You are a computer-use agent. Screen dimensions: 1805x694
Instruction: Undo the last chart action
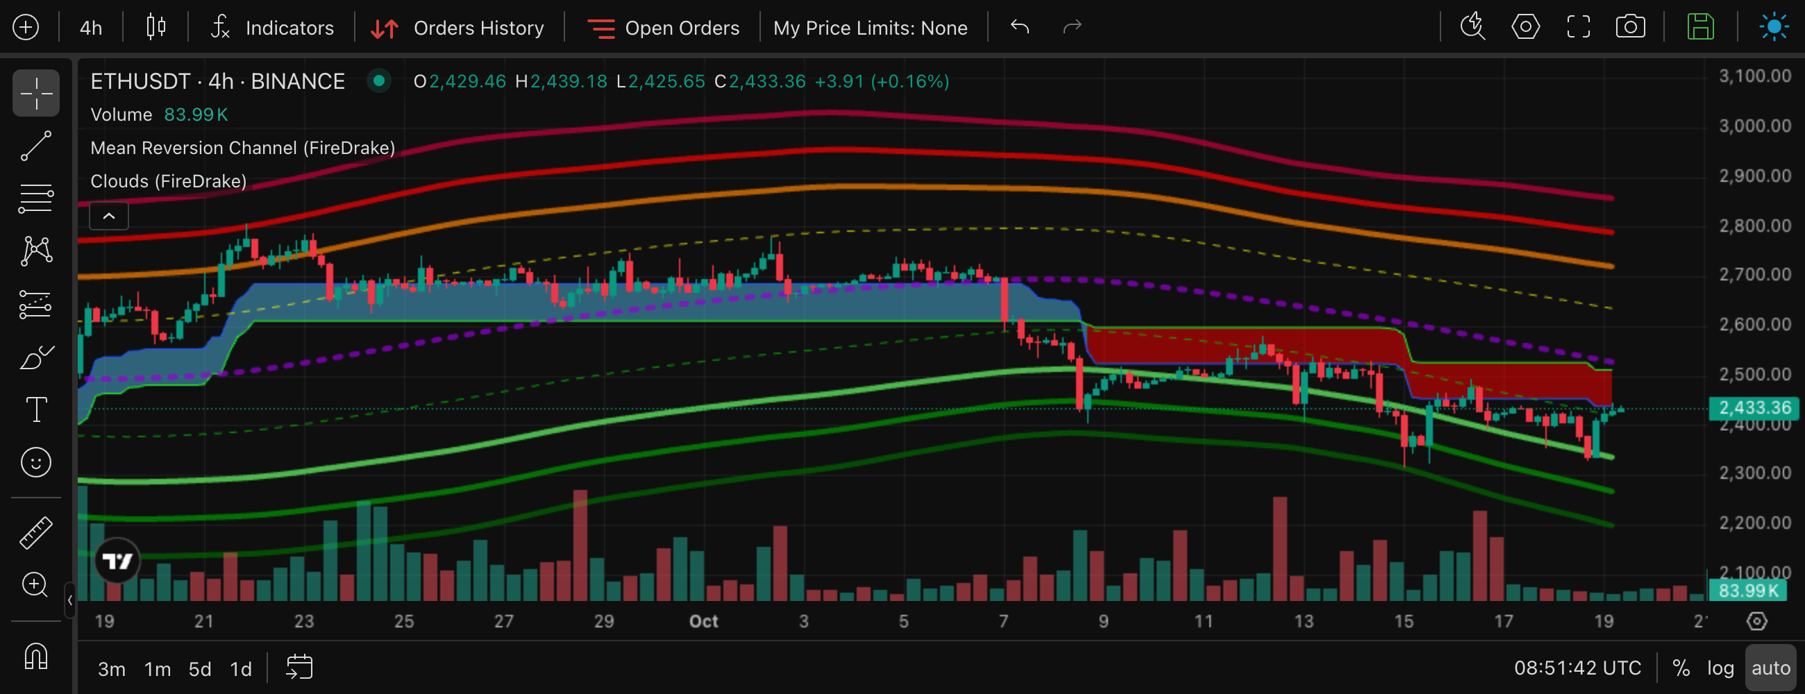1020,27
